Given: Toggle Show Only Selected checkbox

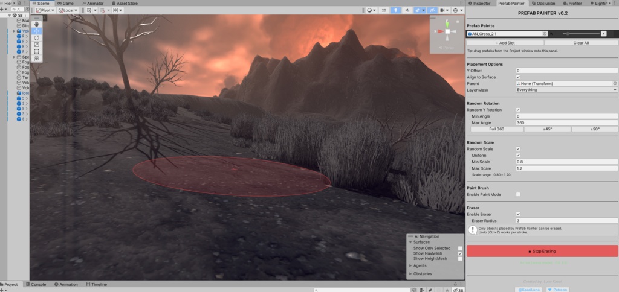Looking at the screenshot, I should tap(460, 248).
